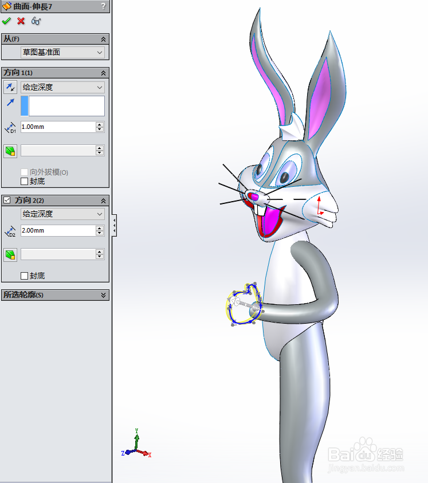Image resolution: width=428 pixels, height=483 pixels.
Task: Collapse the 从(F) section
Action: (103, 39)
